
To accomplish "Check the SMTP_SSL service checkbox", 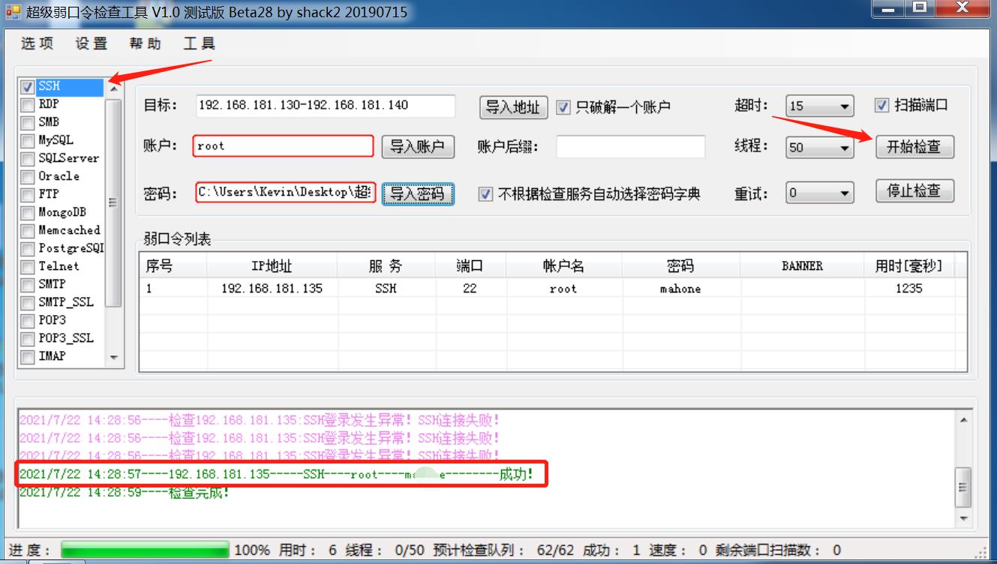I will [28, 303].
